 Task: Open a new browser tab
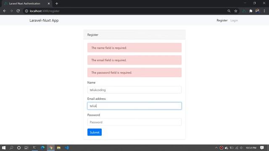[57, 3]
